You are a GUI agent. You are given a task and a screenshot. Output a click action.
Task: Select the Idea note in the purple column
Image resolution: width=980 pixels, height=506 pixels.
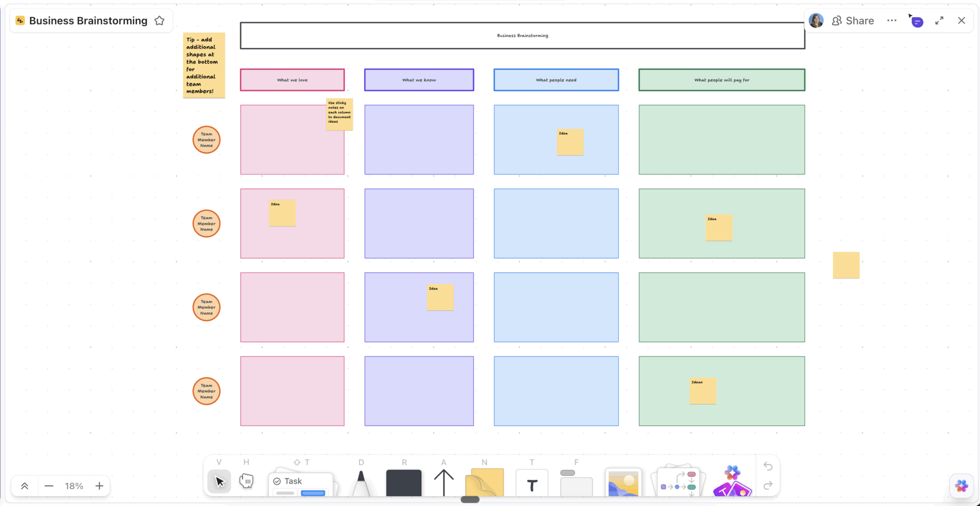point(440,297)
